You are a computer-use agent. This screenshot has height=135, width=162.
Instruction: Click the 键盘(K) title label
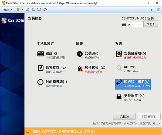(51, 53)
